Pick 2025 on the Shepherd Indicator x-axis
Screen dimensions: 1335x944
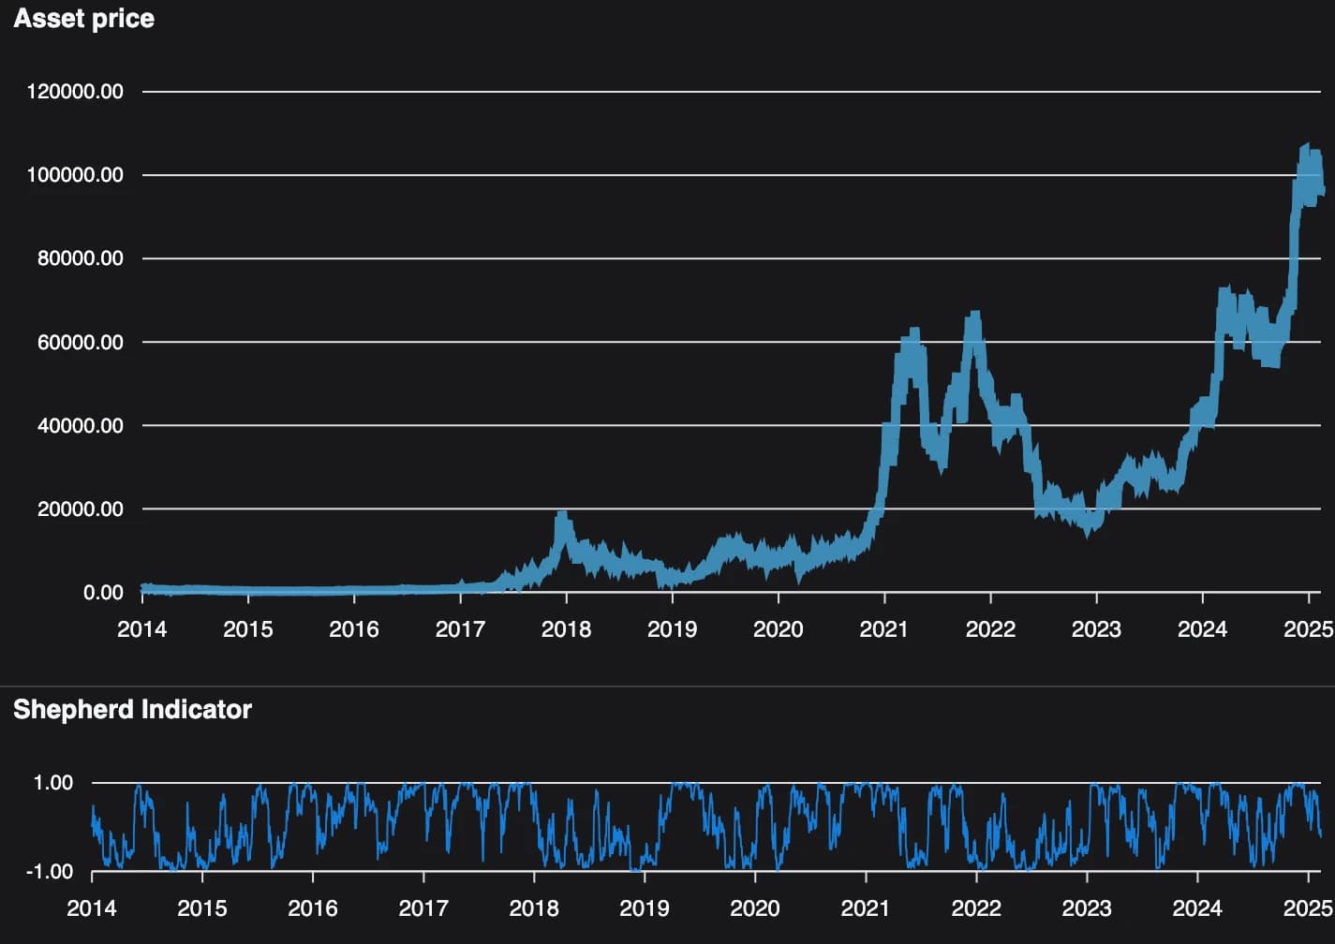[1308, 908]
